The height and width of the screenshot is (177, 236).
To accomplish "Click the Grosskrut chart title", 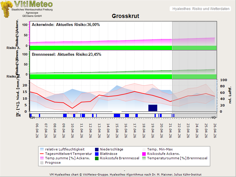I will (x=125, y=16).
